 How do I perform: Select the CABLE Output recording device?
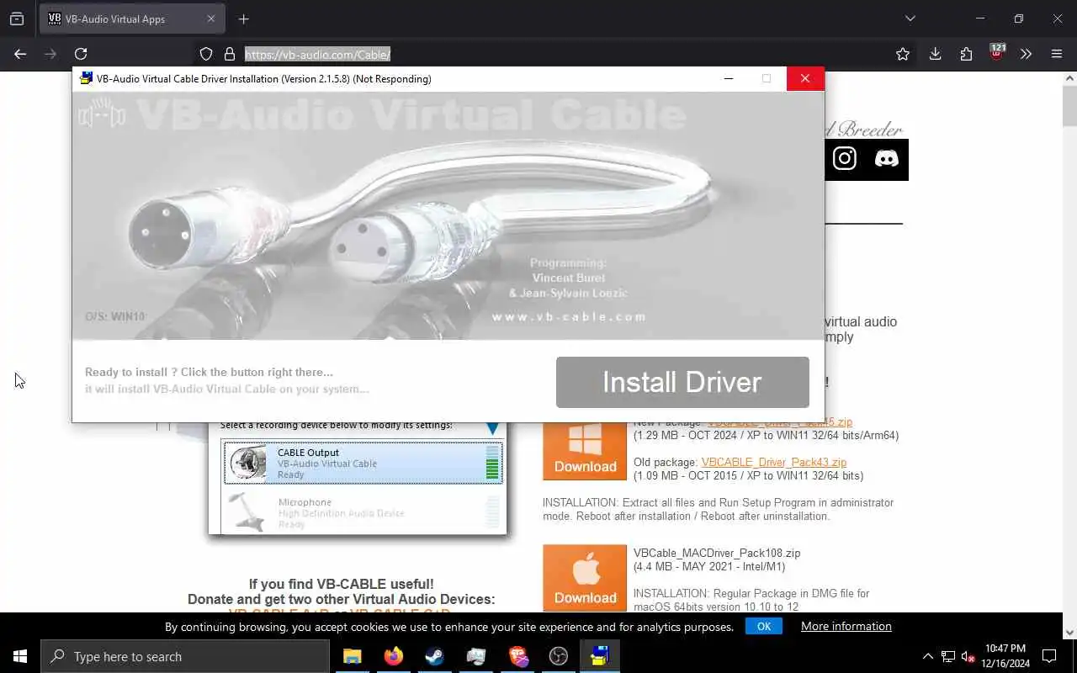(363, 464)
